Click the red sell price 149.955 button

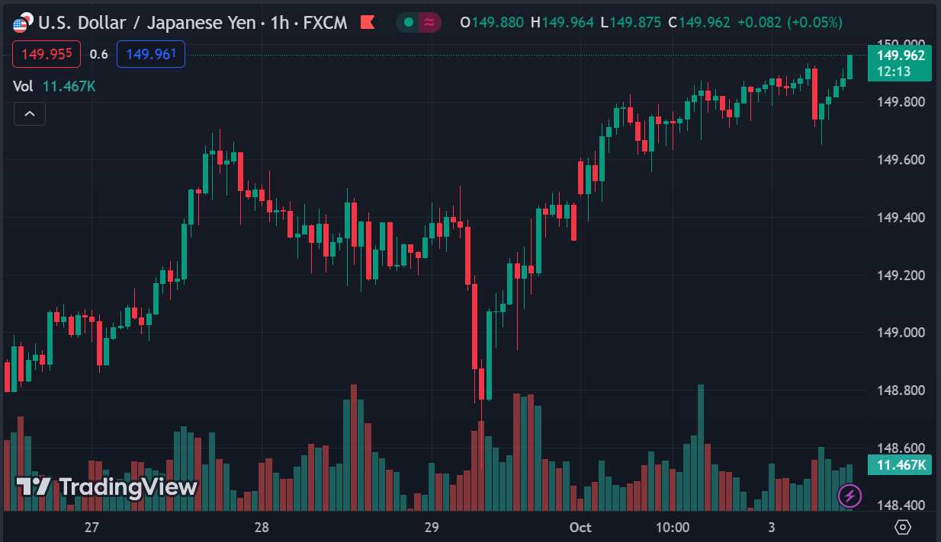47,54
